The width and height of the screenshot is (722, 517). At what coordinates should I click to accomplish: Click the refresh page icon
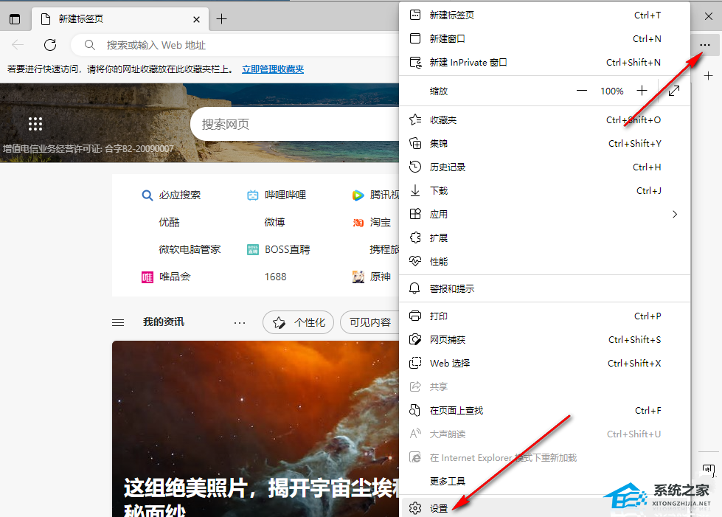pyautogui.click(x=49, y=45)
